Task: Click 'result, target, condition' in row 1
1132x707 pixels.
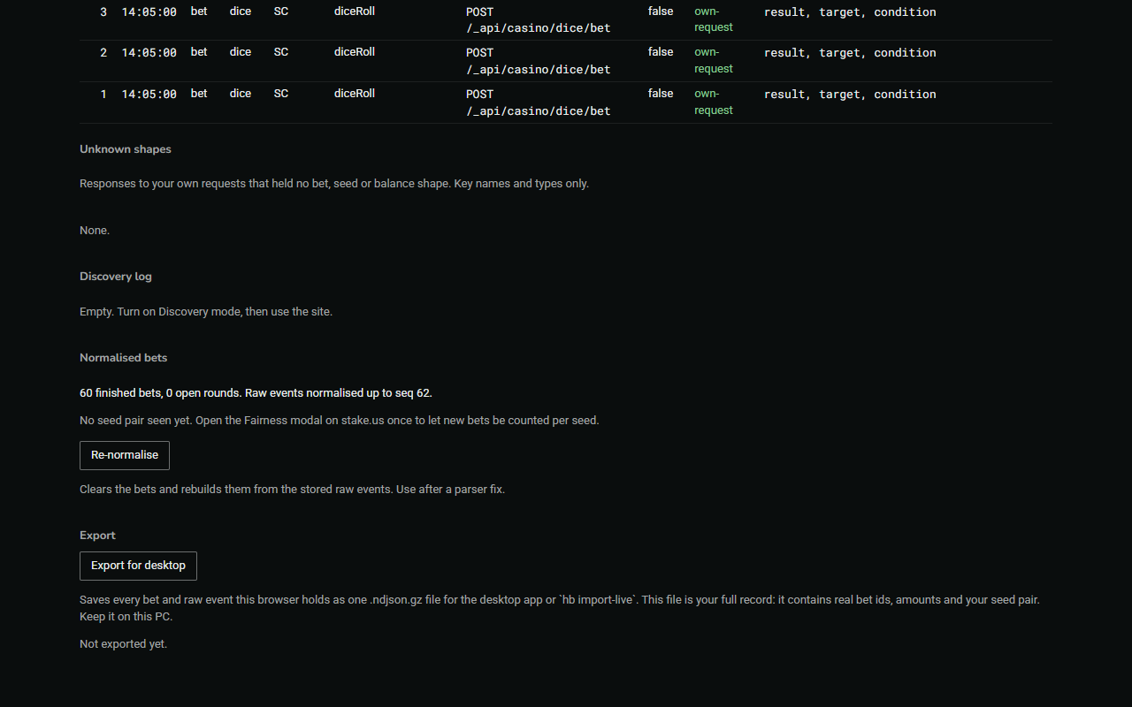Action: pos(850,95)
